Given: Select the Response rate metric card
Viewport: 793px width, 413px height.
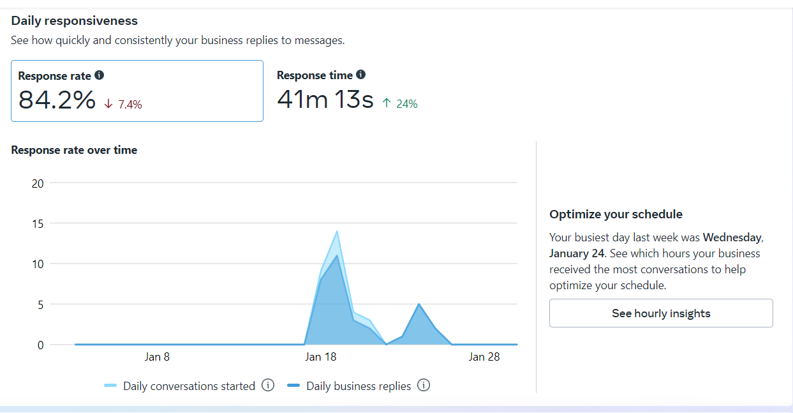Looking at the screenshot, I should point(137,91).
